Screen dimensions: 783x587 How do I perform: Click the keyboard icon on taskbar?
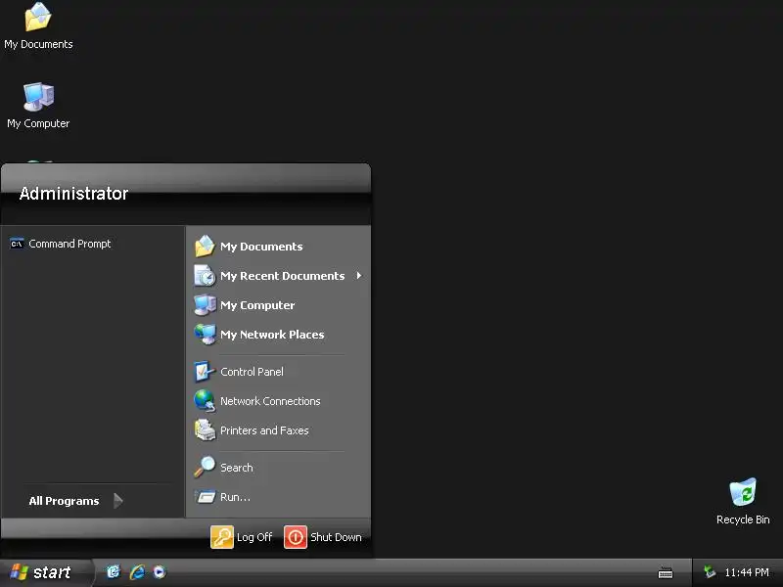click(666, 573)
